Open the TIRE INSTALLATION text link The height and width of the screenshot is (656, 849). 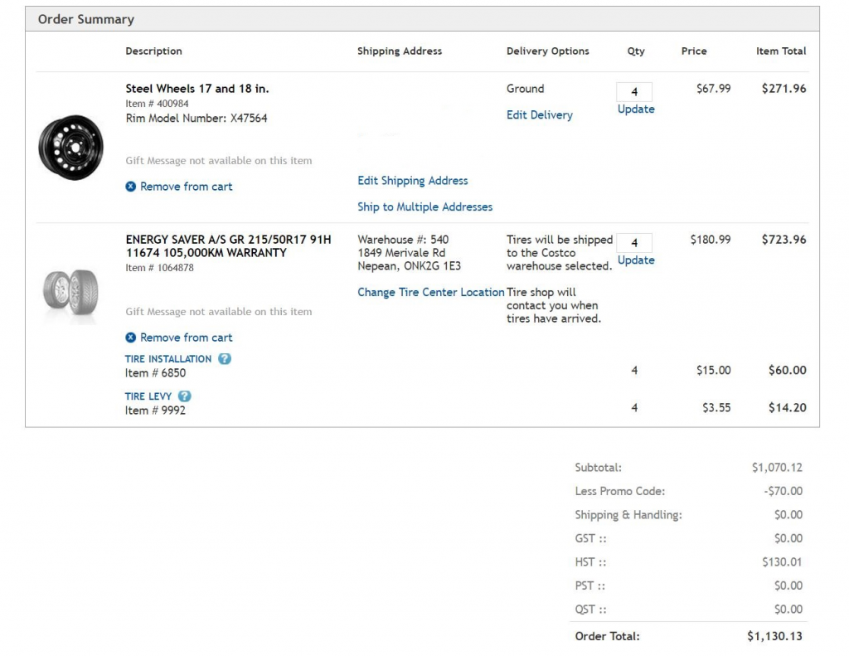point(168,359)
